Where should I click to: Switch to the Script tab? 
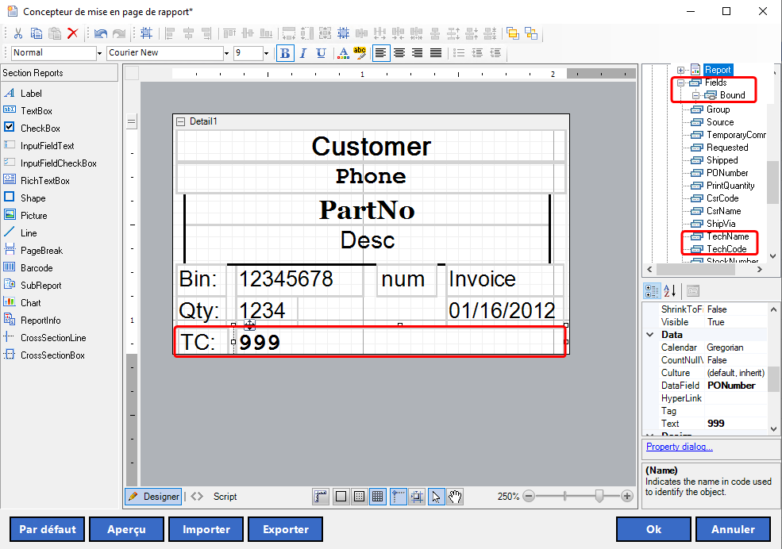(x=225, y=497)
